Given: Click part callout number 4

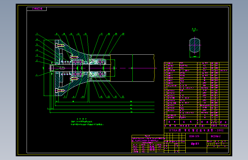Looking at the screenshot, I should point(37,50).
